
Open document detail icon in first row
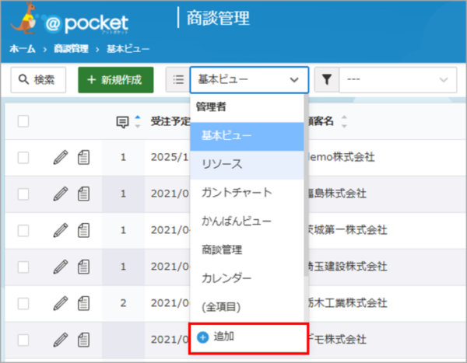(x=84, y=158)
